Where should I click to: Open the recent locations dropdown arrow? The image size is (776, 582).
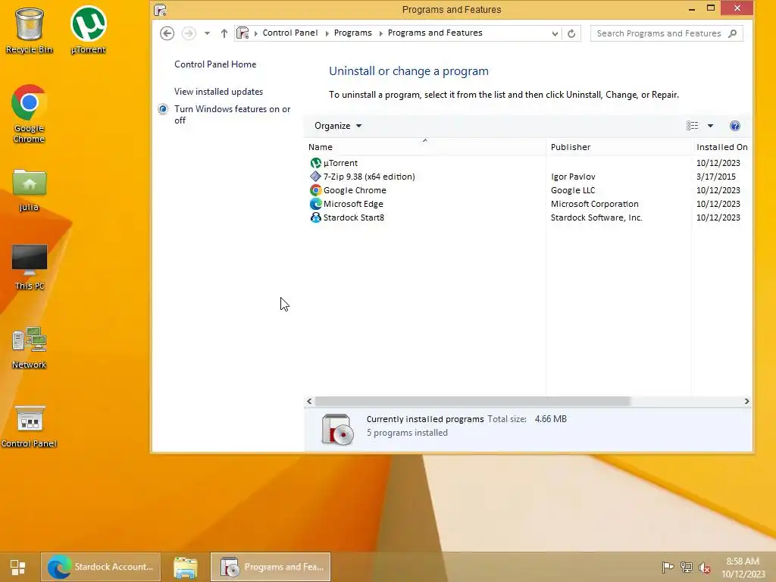pos(208,33)
